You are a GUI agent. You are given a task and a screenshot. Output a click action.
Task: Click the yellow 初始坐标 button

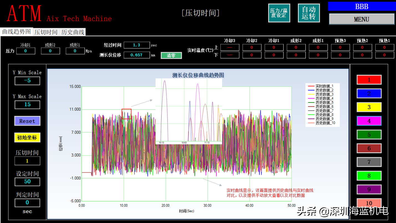[27, 138]
